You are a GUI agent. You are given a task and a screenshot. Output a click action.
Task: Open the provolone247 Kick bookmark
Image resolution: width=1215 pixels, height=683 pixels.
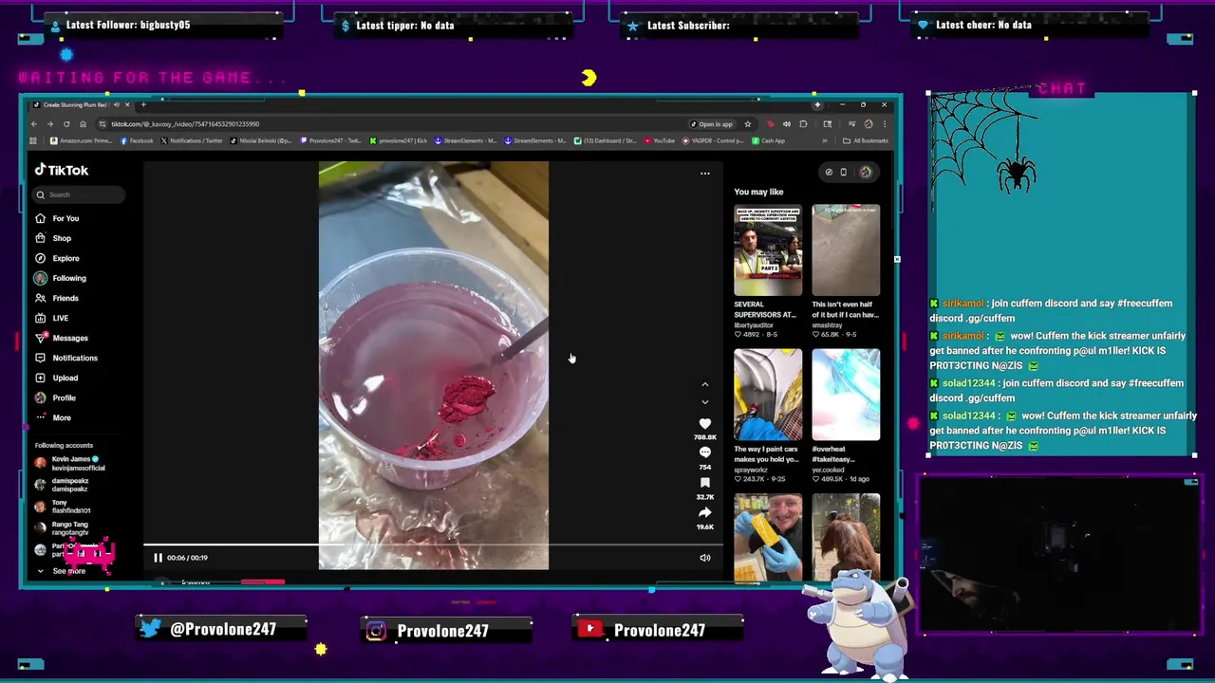coord(399,141)
